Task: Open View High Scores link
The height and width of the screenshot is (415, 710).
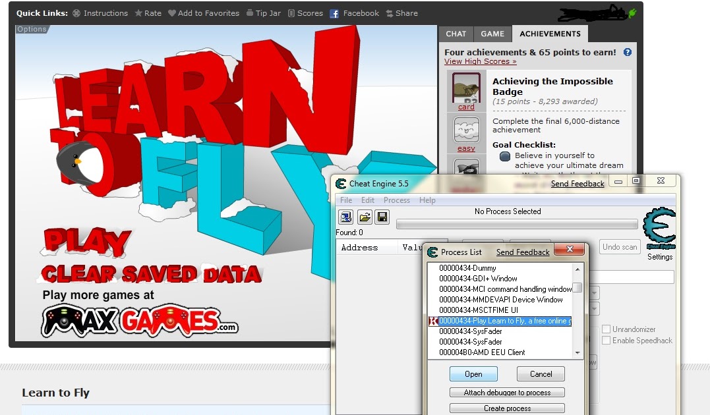Action: click(x=481, y=61)
